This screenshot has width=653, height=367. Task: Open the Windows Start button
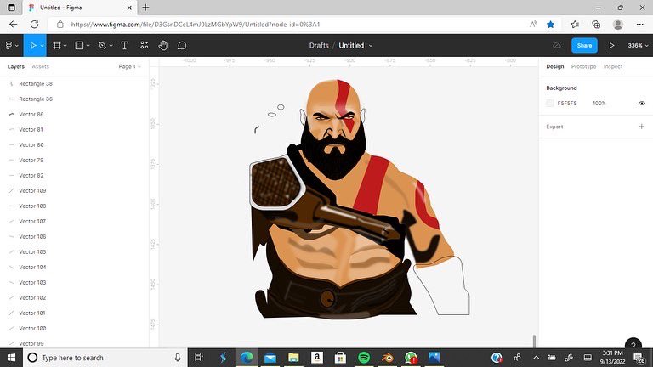click(x=11, y=358)
